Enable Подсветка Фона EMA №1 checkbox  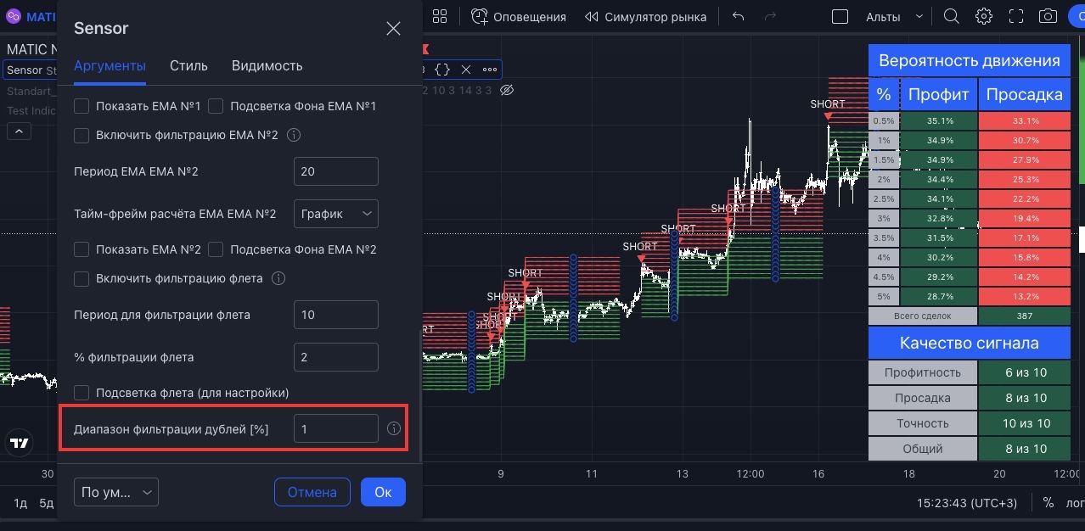(x=216, y=106)
